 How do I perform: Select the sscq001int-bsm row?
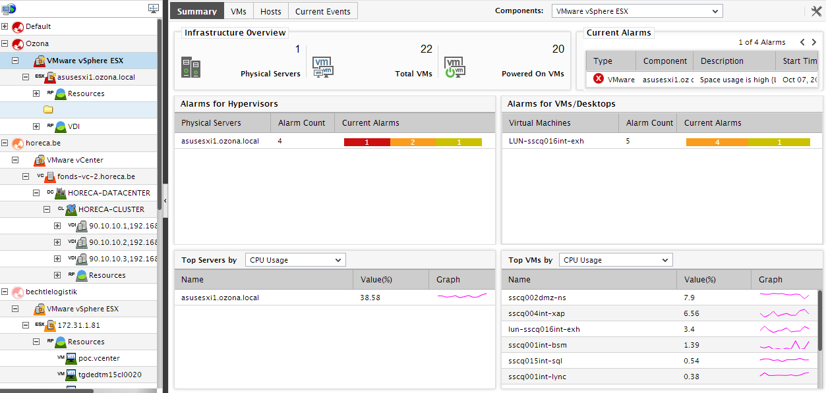coord(659,345)
